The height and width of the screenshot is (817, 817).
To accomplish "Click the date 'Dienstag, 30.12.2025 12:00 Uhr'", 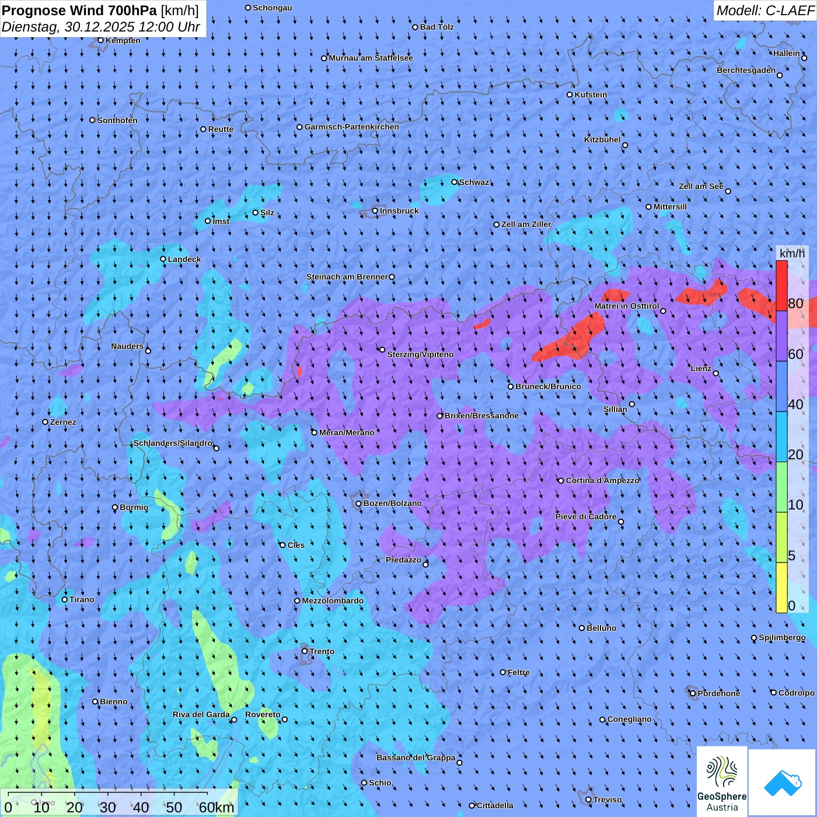I will 101,27.
